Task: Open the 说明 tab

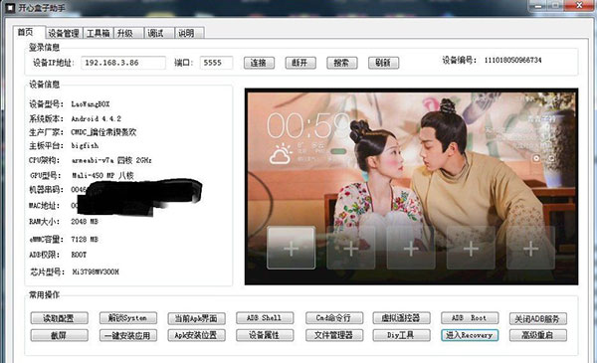Action: click(189, 34)
